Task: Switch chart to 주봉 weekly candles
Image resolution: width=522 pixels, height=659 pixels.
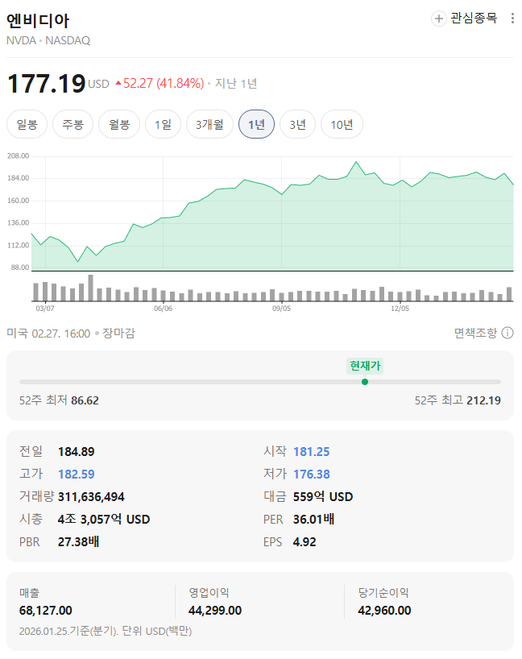Action: coord(72,124)
